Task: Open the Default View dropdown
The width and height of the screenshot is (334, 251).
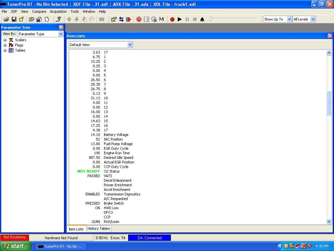Action: 130,45
